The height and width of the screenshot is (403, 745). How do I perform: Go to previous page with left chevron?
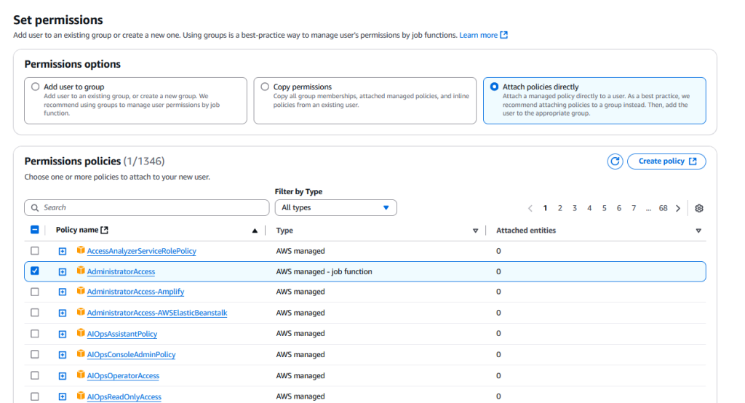click(x=530, y=208)
